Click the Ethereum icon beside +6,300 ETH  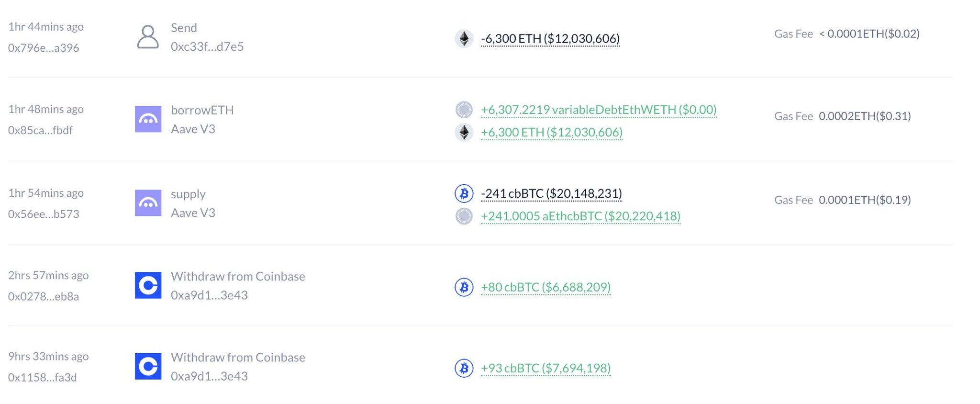(464, 132)
